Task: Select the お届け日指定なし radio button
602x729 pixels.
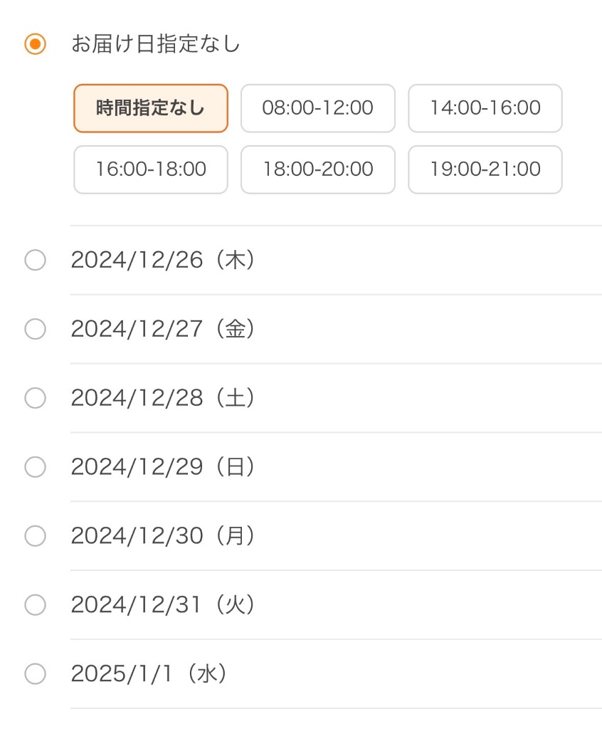Action: (x=35, y=44)
